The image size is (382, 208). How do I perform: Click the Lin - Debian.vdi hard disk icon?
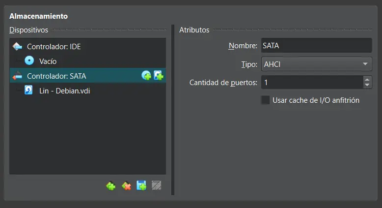click(x=28, y=90)
